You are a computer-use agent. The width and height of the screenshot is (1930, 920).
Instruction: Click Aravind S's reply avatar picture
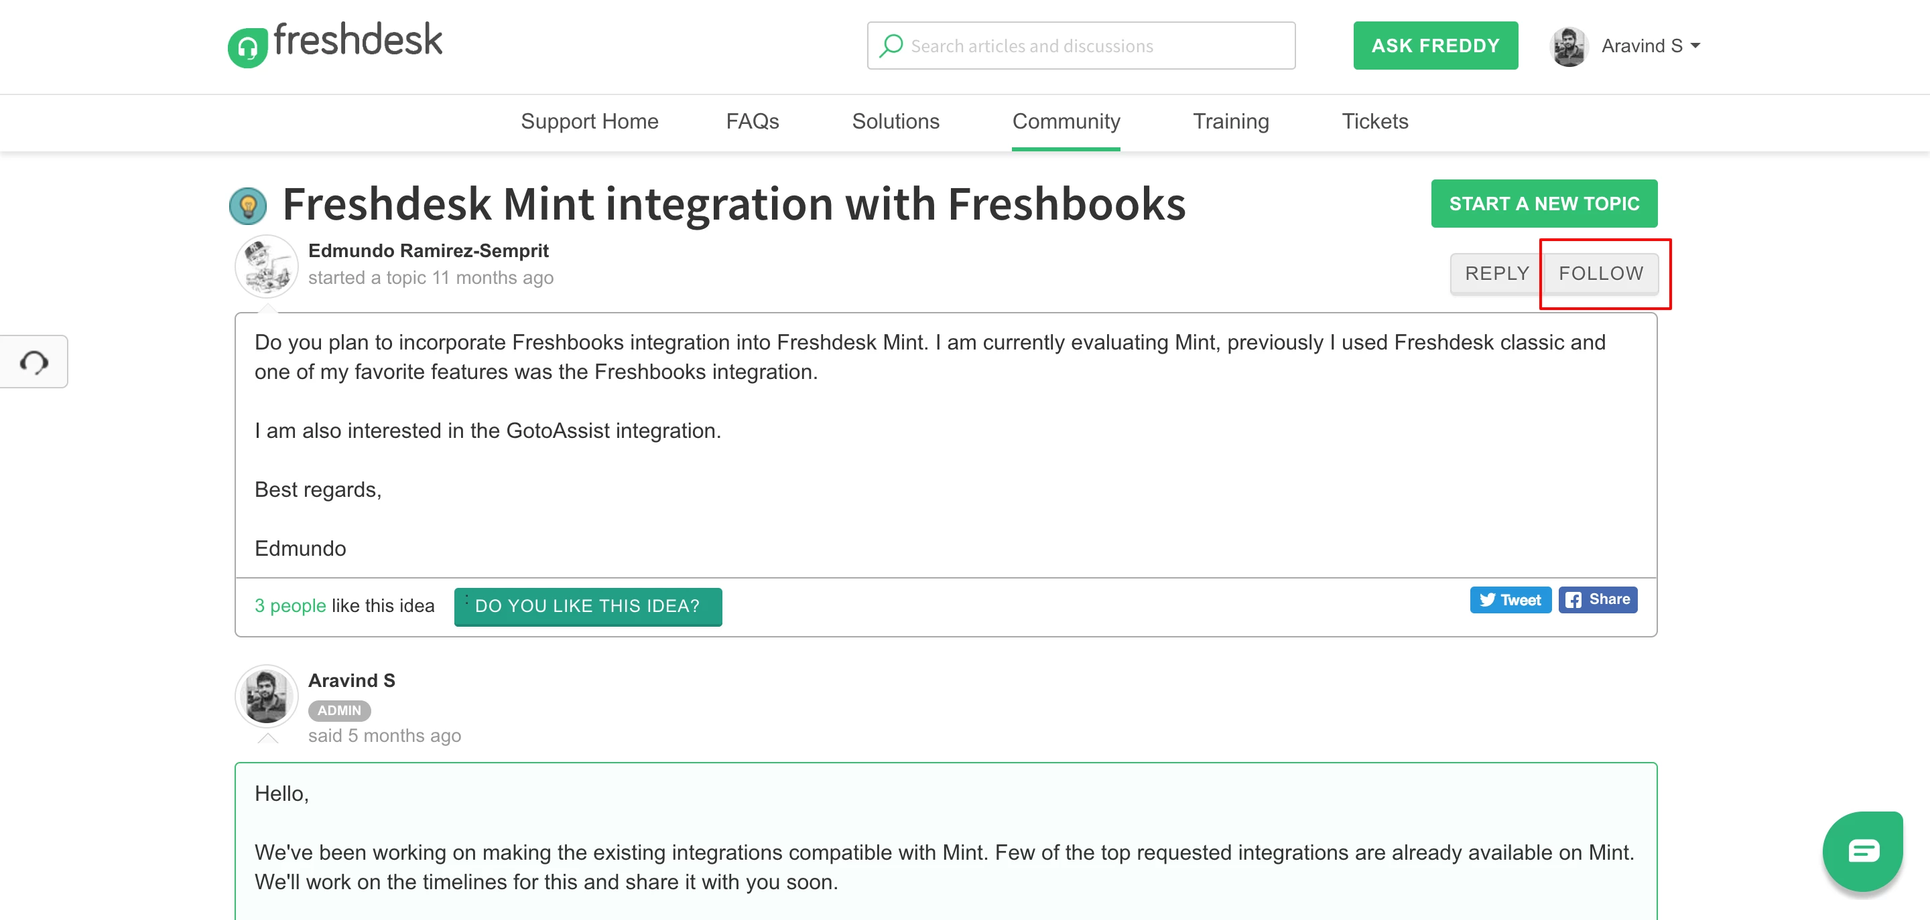266,696
